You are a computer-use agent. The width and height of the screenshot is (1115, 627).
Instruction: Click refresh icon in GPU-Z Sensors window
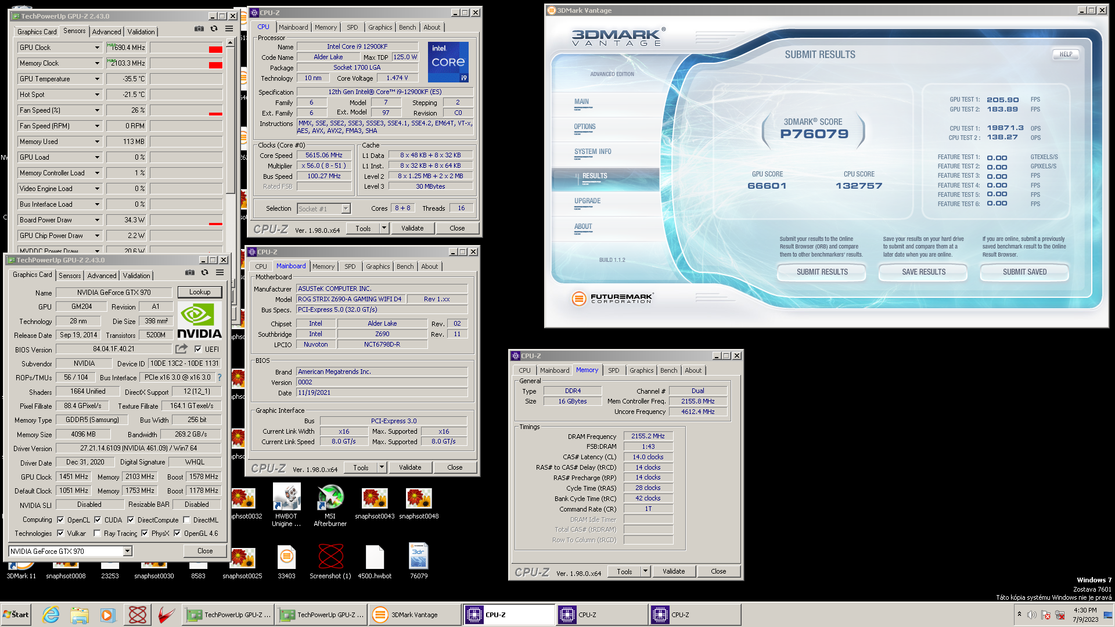pyautogui.click(x=214, y=28)
